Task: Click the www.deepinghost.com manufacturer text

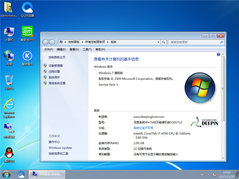Action: click(x=149, y=117)
